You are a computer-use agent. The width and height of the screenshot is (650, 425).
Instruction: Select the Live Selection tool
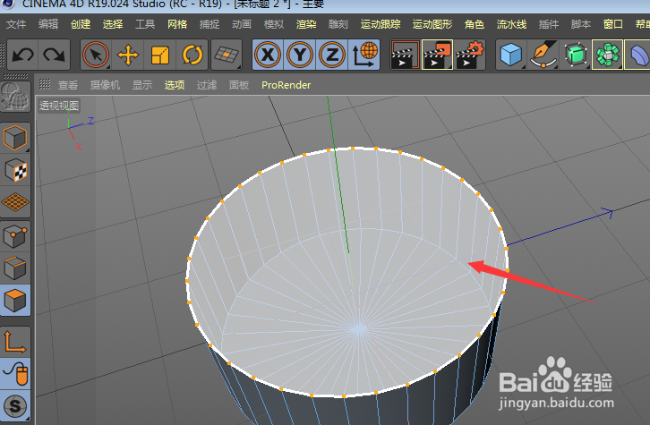pyautogui.click(x=96, y=55)
